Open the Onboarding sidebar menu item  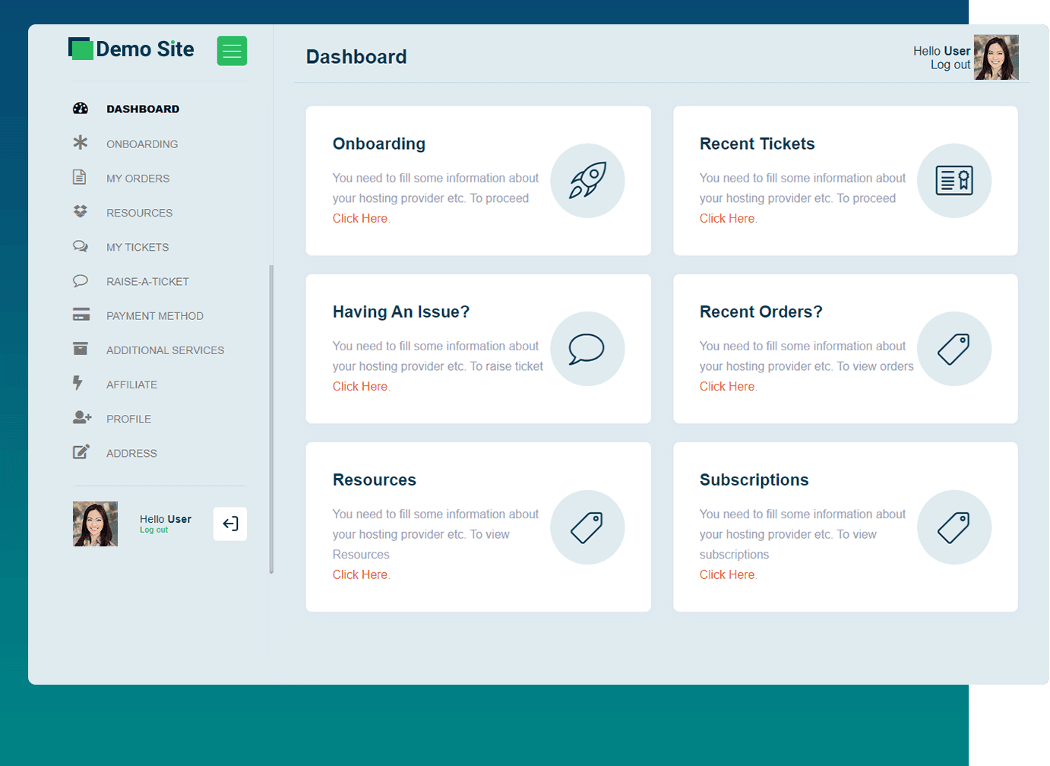[x=142, y=144]
